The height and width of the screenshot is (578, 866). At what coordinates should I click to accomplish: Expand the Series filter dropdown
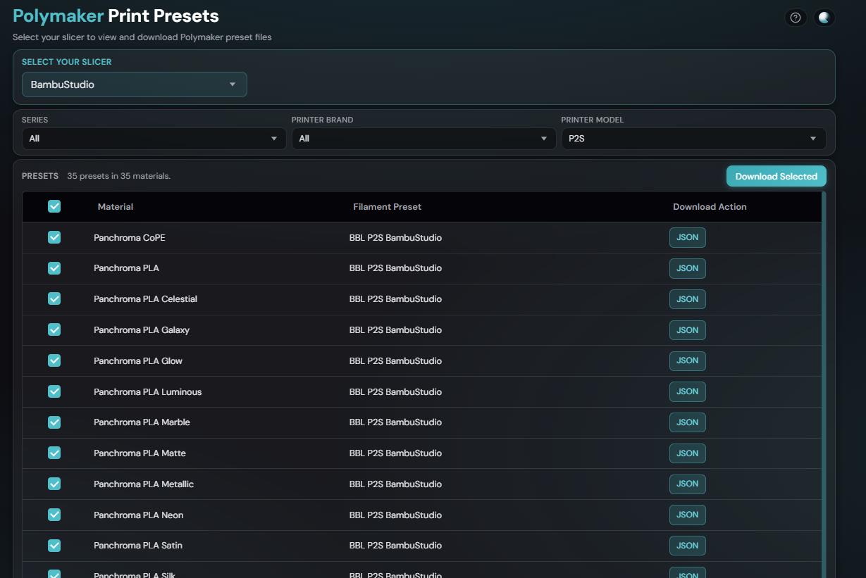pos(154,139)
